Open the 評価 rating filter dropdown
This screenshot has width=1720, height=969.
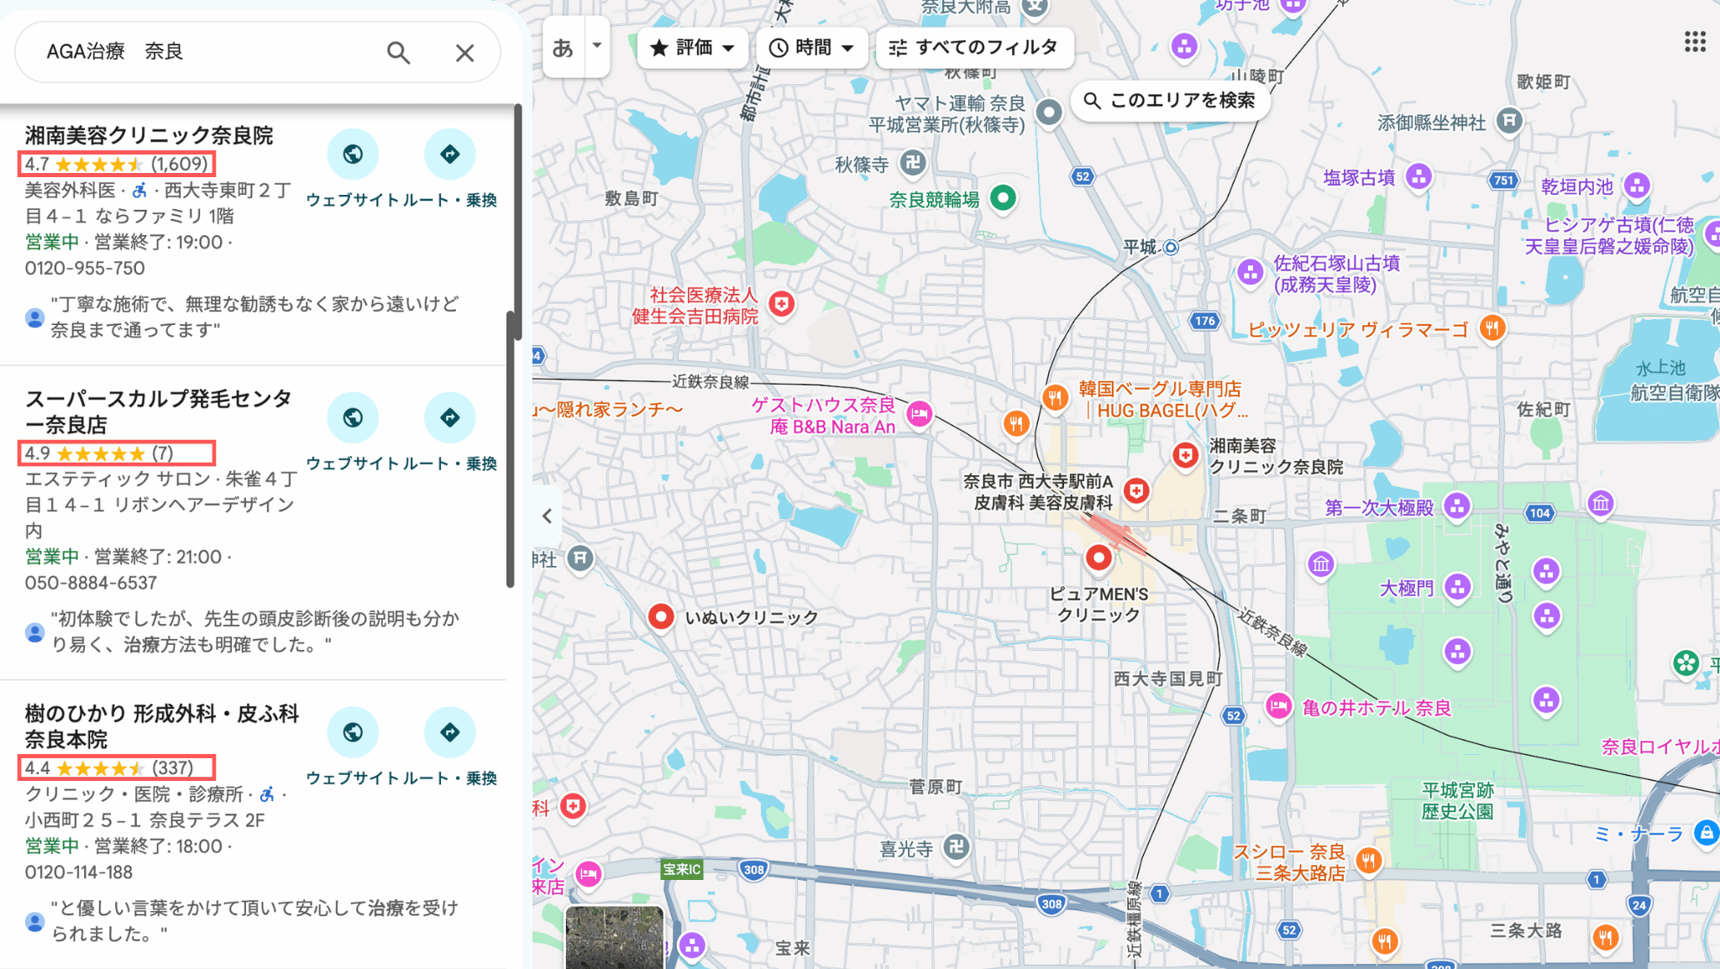pyautogui.click(x=692, y=48)
